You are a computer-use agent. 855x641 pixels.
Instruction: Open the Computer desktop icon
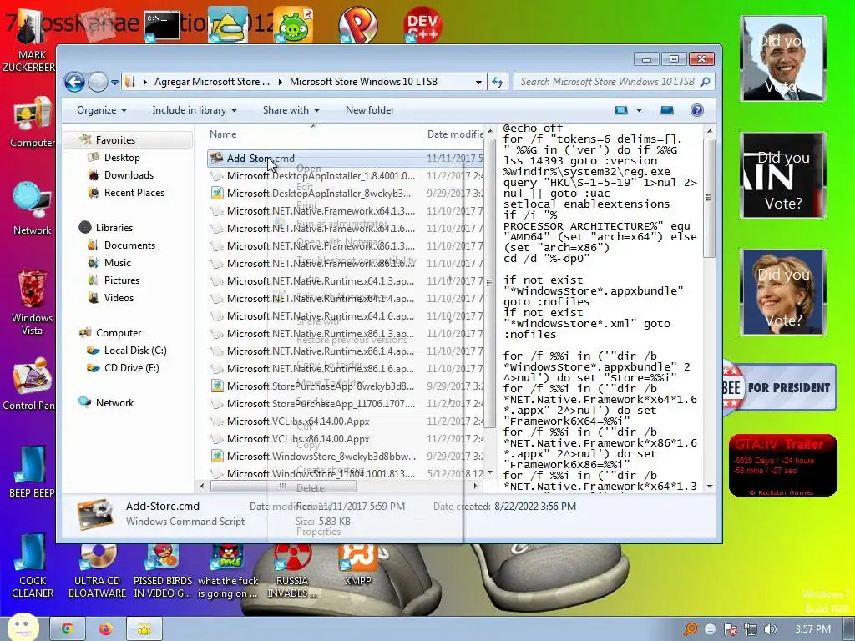coord(33,122)
